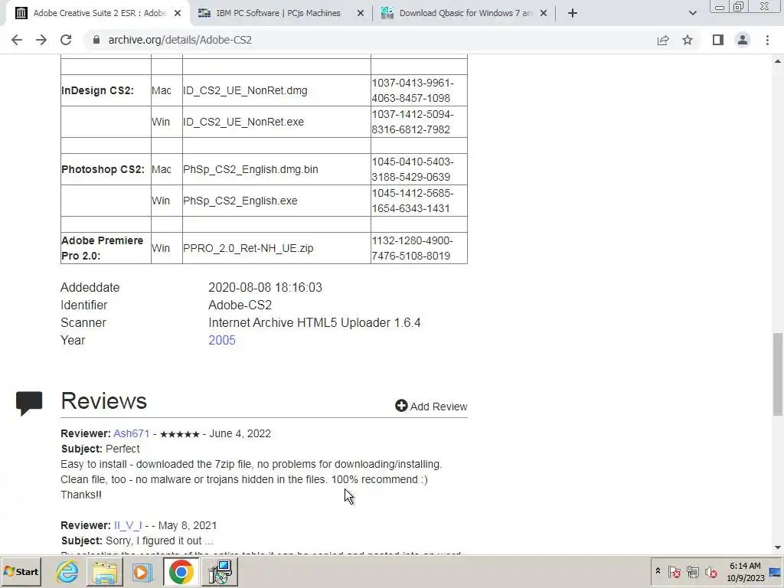
Task: Click the Reviews heading
Action: 104,401
